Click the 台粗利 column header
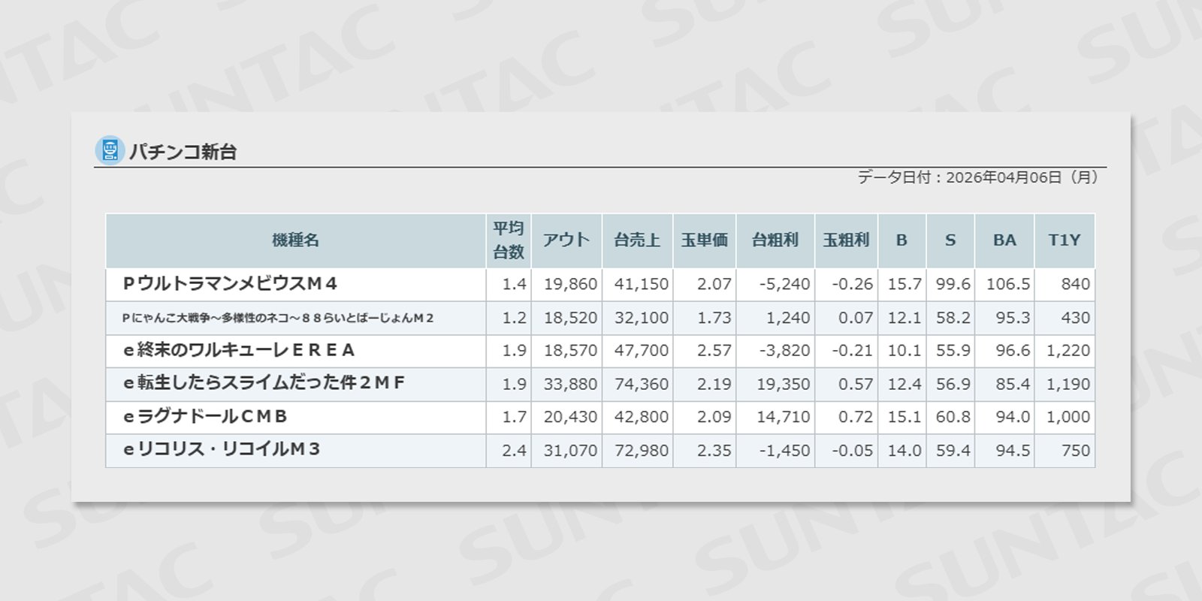The image size is (1202, 601). [775, 240]
